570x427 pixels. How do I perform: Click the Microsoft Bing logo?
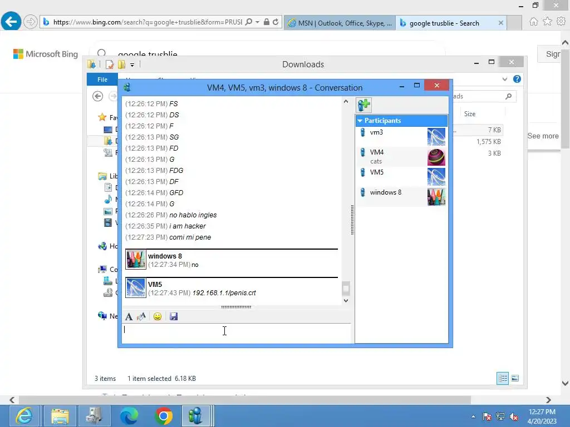pos(46,54)
